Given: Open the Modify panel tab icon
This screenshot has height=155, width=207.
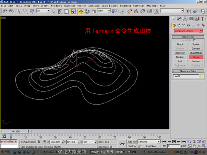Looking at the screenshot, I should coord(179,19).
